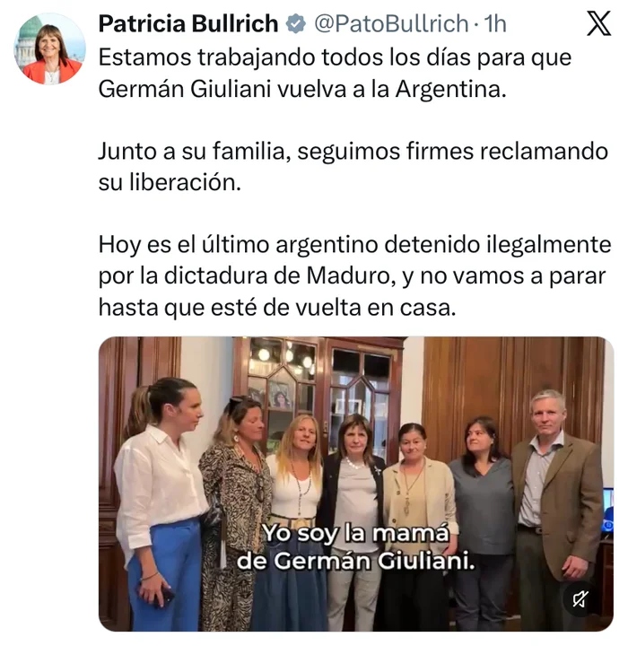Screen dimensions: 628x646
Task: Open the @PatoBullrich handle link
Action: (x=391, y=23)
